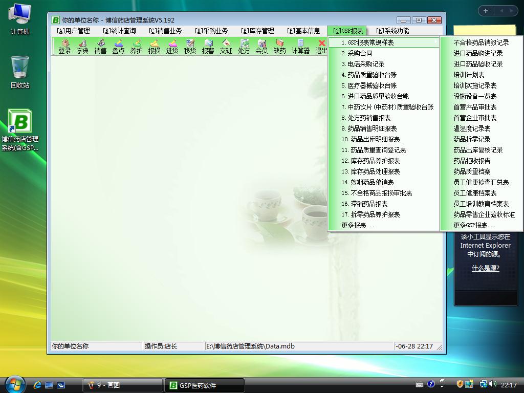
Task: Open the [H]系统功能 menu
Action: coord(392,31)
